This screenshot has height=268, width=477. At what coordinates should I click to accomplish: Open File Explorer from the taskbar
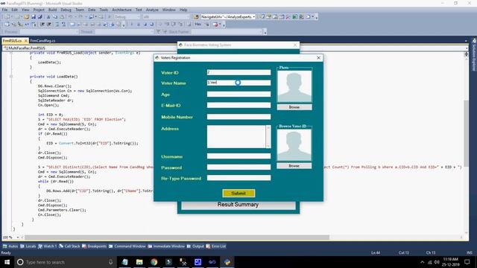(139, 262)
